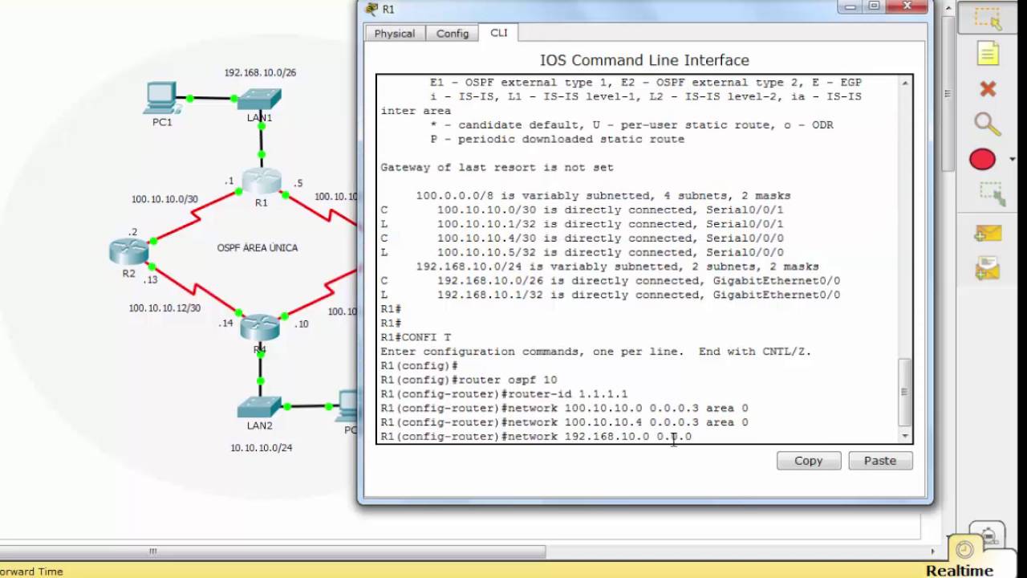The image size is (1027, 578).
Task: Click the 'IOS Command Line Interface' heading
Action: click(x=644, y=60)
